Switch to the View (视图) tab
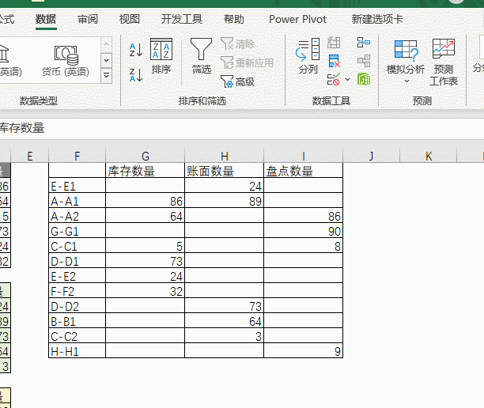Screen dimensions: 484x408 point(130,20)
